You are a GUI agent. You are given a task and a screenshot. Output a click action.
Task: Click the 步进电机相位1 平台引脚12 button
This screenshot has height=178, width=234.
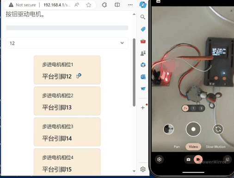pos(67,70)
